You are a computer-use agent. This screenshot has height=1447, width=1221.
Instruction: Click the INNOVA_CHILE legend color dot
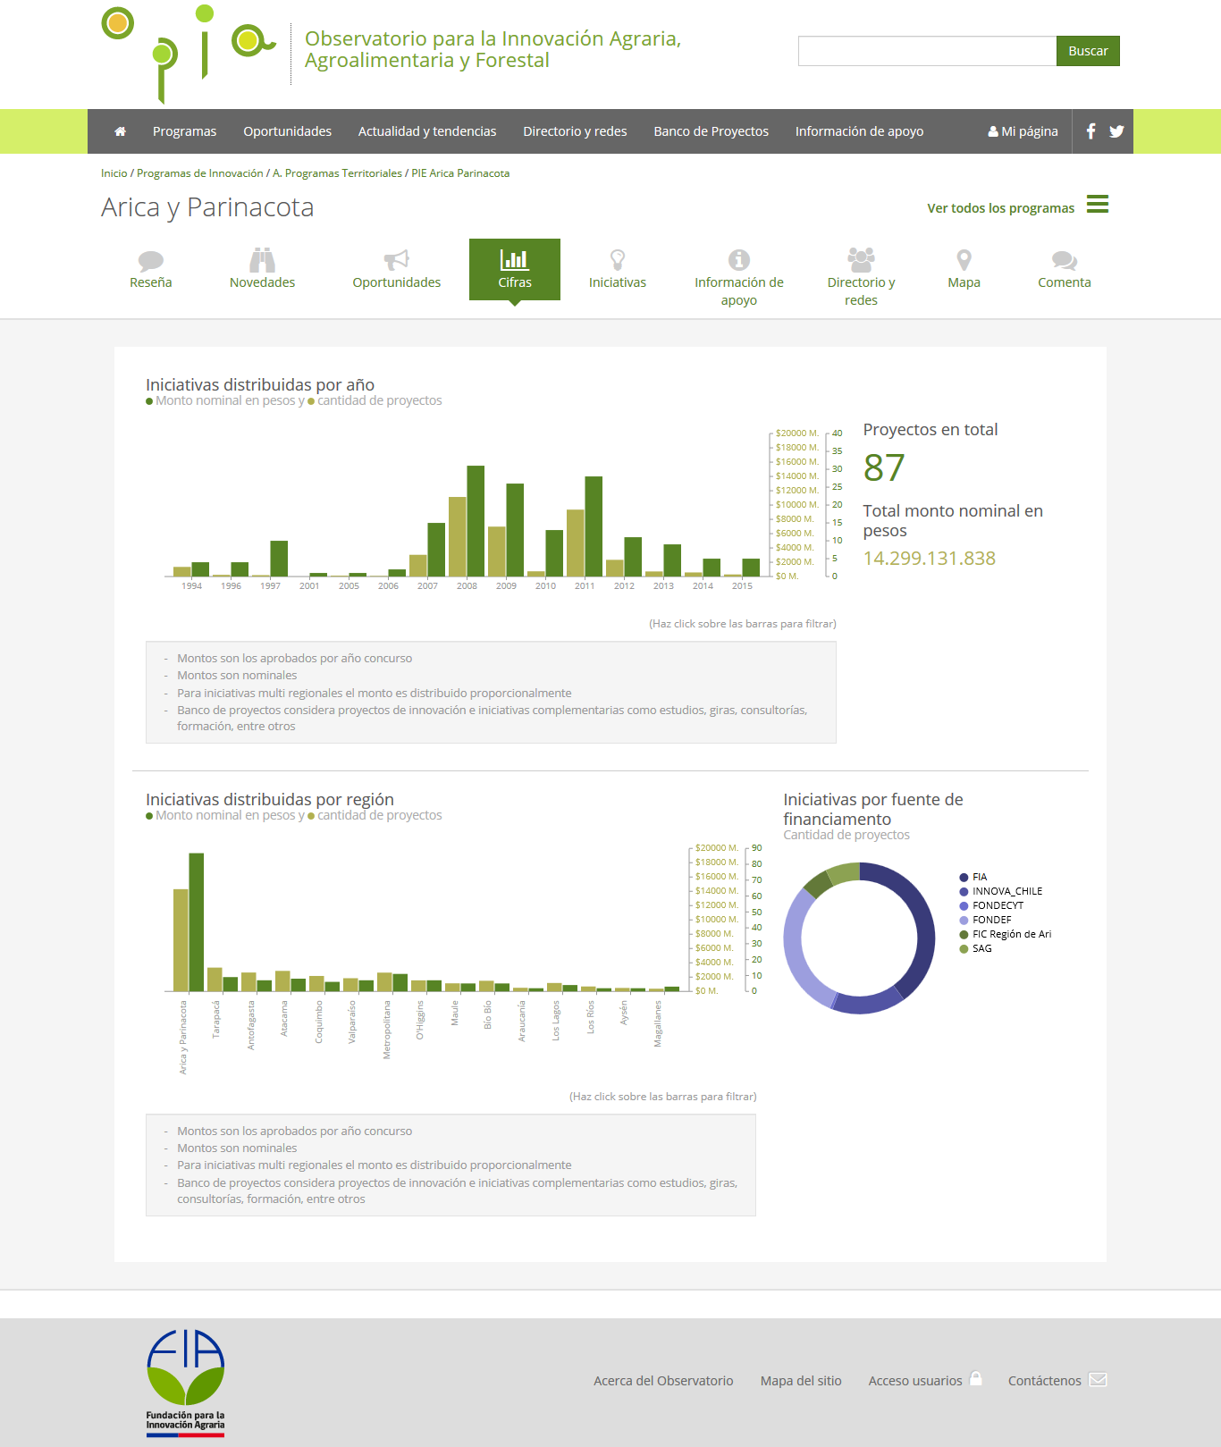[964, 892]
